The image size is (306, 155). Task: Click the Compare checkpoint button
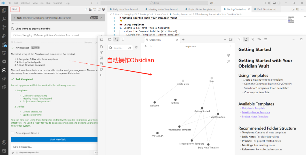point(88,42)
